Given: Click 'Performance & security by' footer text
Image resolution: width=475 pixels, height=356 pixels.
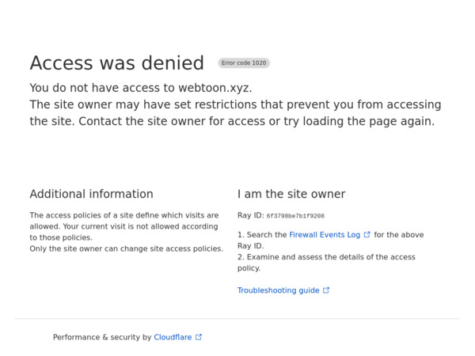Looking at the screenshot, I should [x=102, y=337].
